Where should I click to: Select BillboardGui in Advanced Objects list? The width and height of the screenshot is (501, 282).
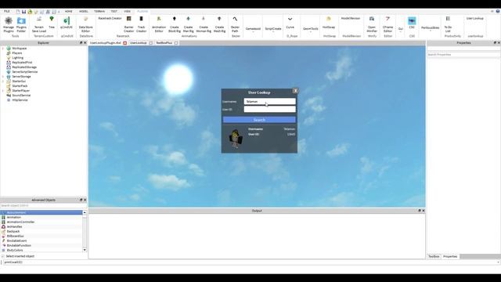click(16, 236)
